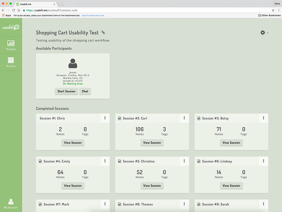Reload the page
The image size is (282, 212).
coord(13,10)
